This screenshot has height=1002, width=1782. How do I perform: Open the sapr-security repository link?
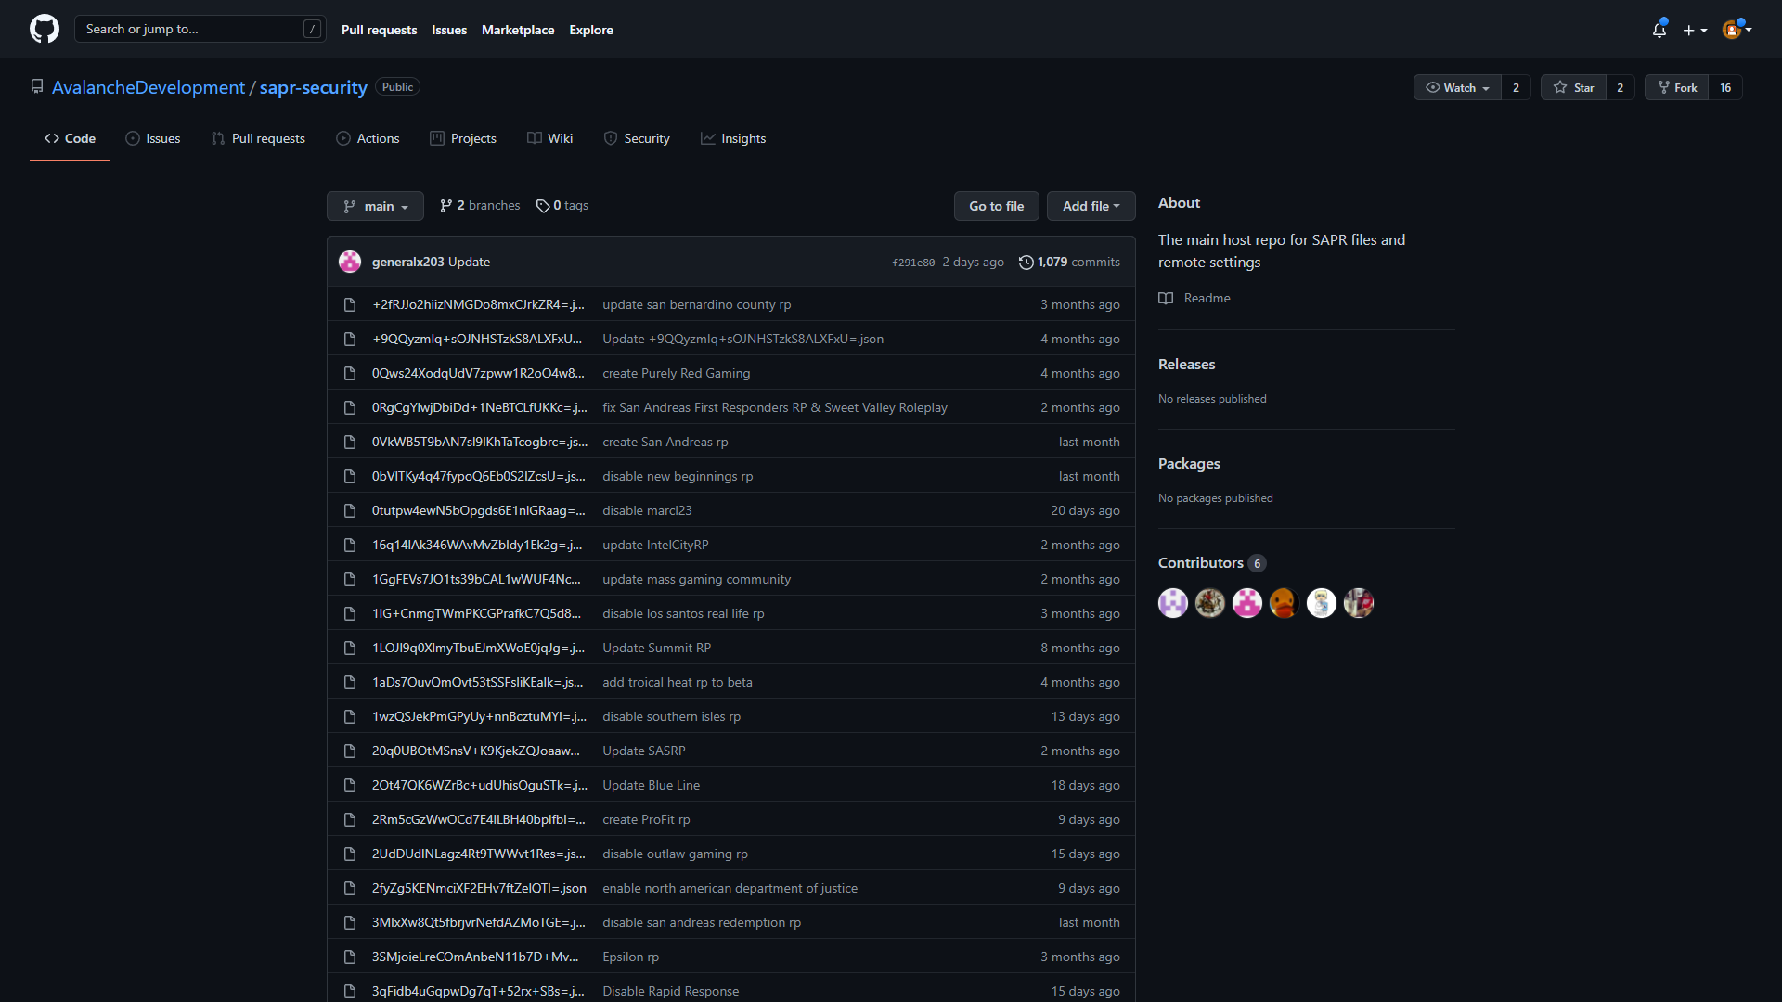coord(314,87)
